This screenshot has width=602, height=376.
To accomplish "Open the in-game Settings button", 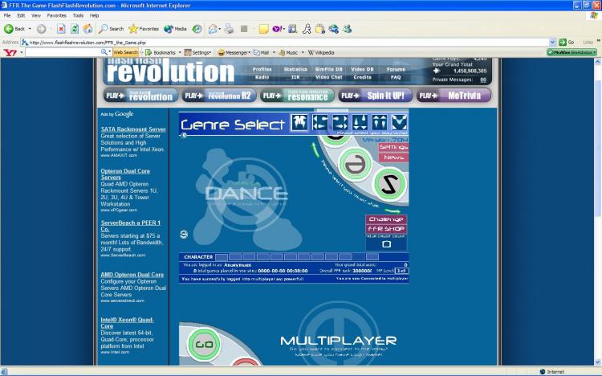I will pyautogui.click(x=393, y=147).
